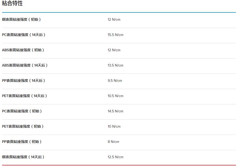Click the 粘合特性 section heading
The width and height of the screenshot is (237, 167).
click(12, 4)
